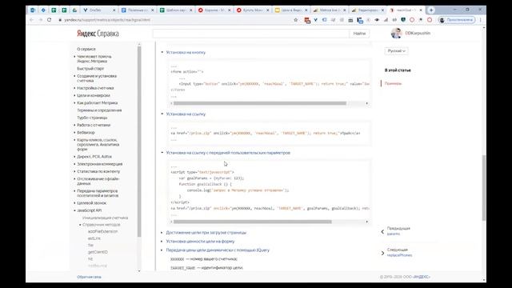Screen dimensions: 512x288
Task: Collapse JavaScript API sidebar section
Action: [89, 210]
